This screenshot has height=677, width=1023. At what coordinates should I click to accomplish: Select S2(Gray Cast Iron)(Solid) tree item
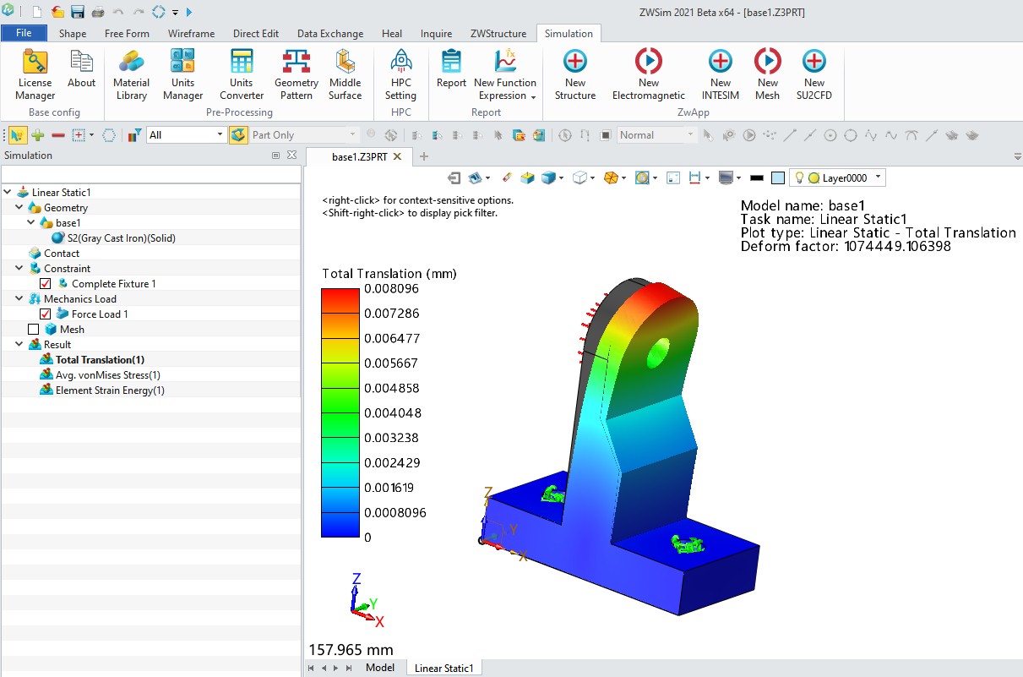click(121, 238)
